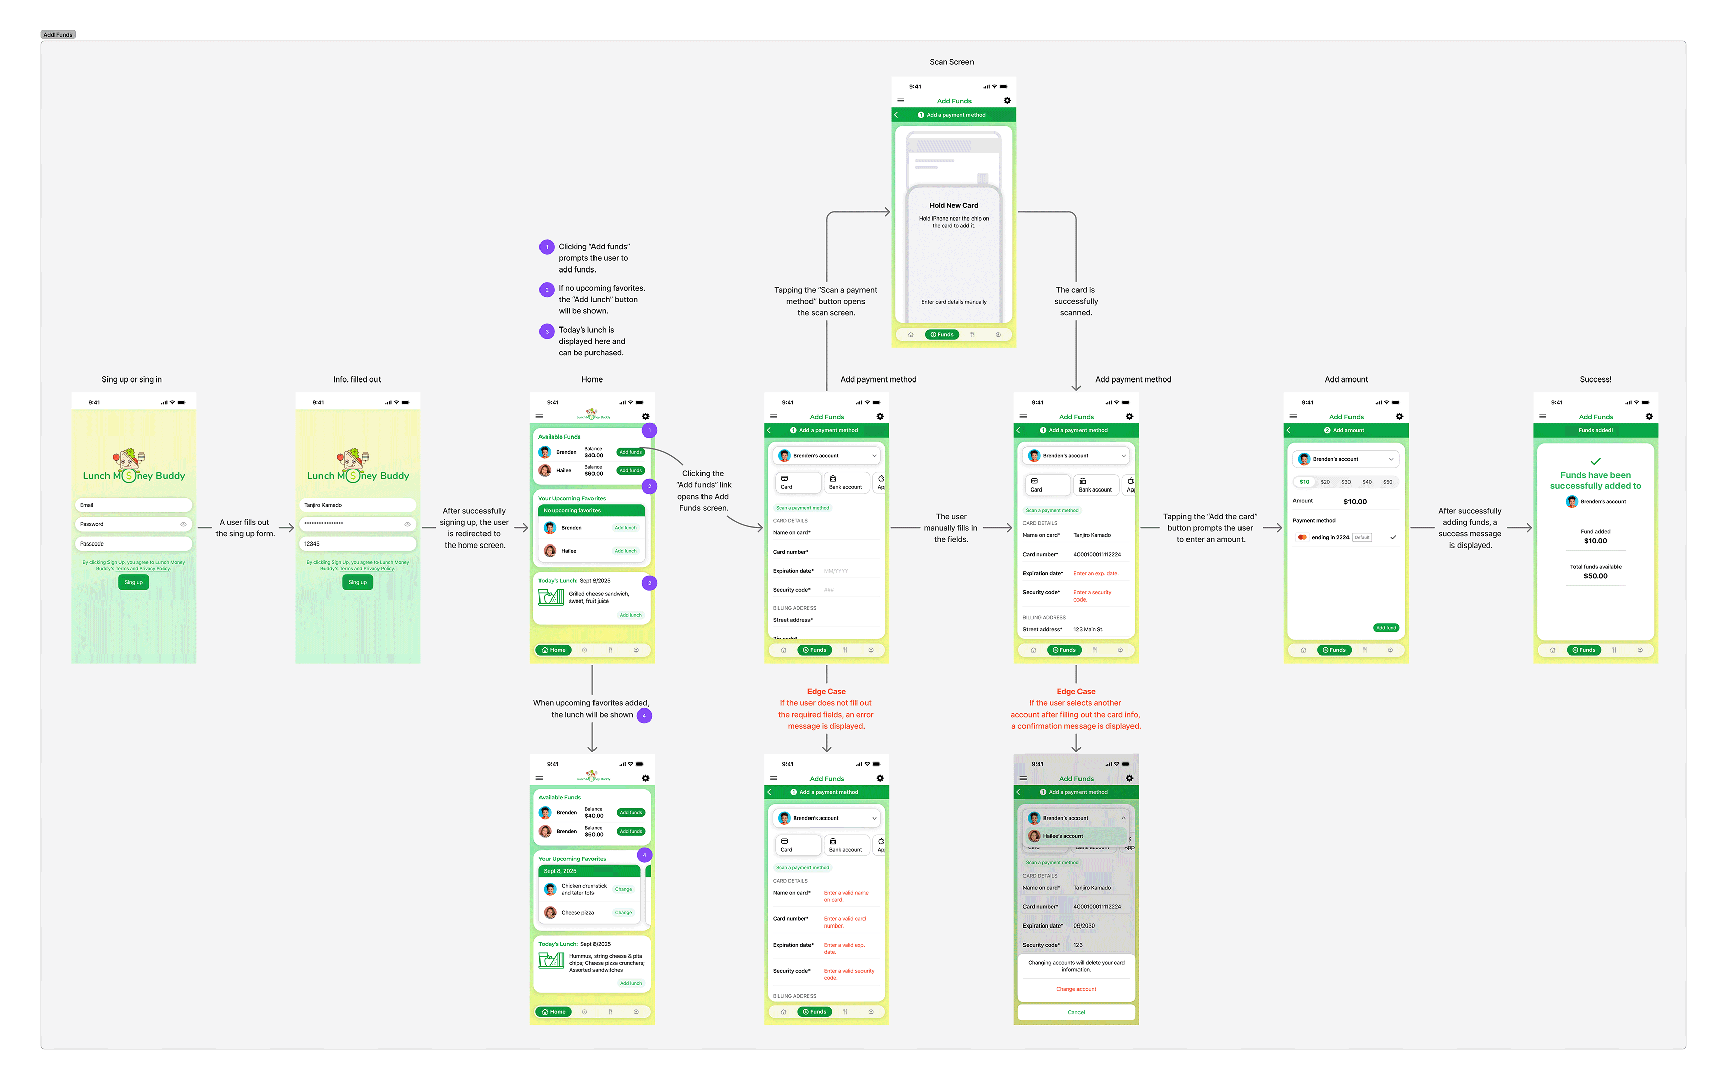
Task: Toggle eye icon in empty Password field
Action: tap(183, 524)
